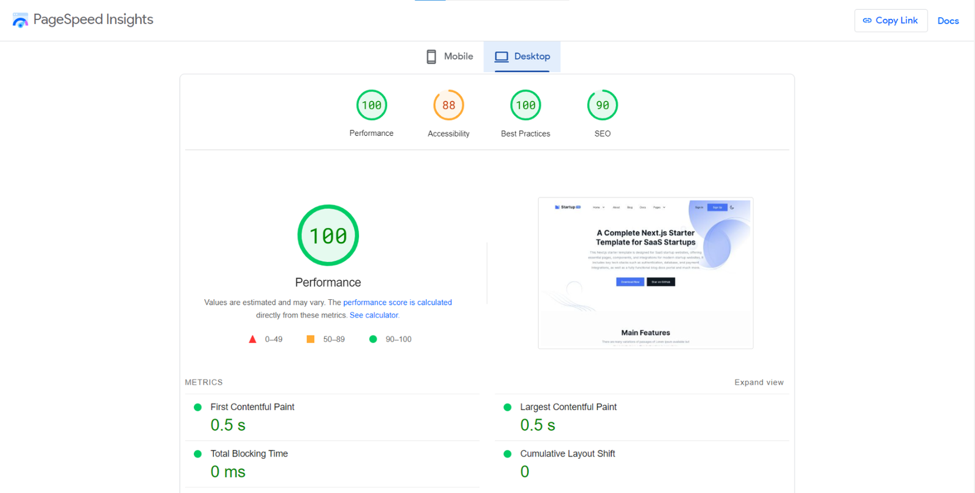Open the performance score is calculated link

coord(397,302)
